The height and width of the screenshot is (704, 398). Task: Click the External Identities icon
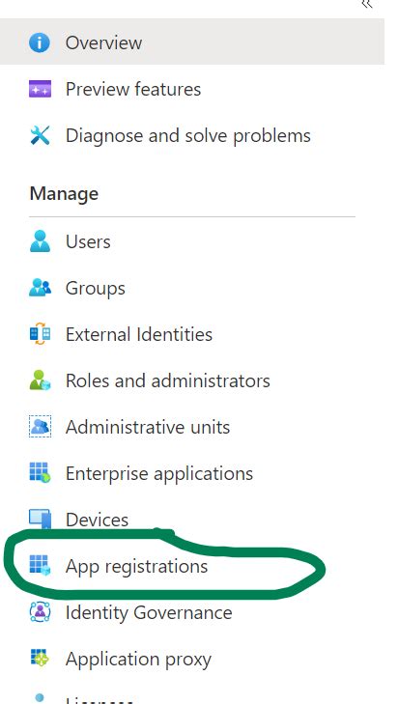[40, 333]
